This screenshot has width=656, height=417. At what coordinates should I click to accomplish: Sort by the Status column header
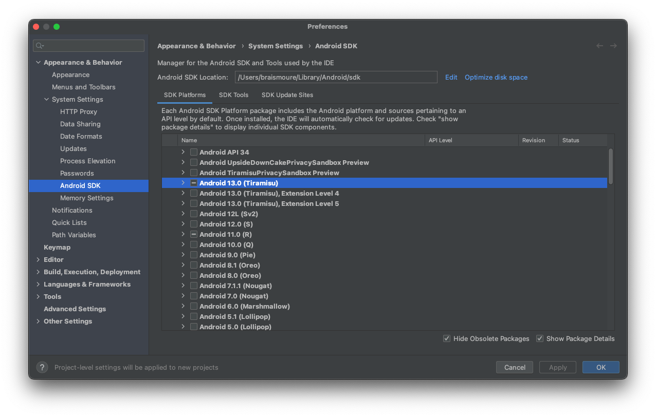583,140
